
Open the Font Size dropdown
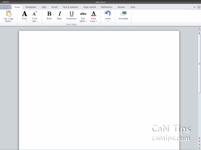tap(35, 16)
